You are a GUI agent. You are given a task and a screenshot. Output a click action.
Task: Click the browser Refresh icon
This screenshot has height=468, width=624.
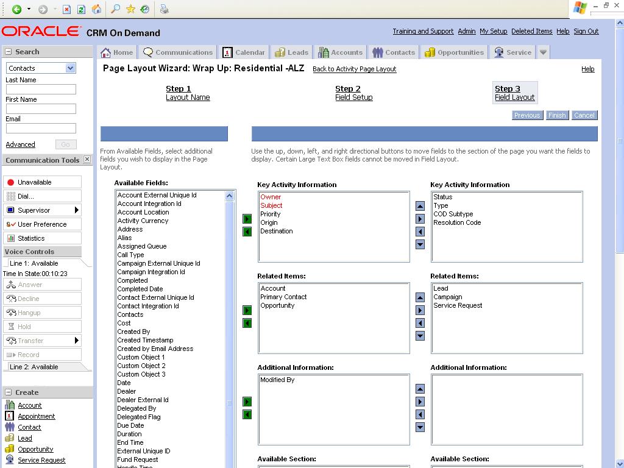(81, 9)
